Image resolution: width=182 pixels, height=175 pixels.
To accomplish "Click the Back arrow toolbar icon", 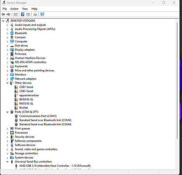I will pyautogui.click(x=3, y=14).
